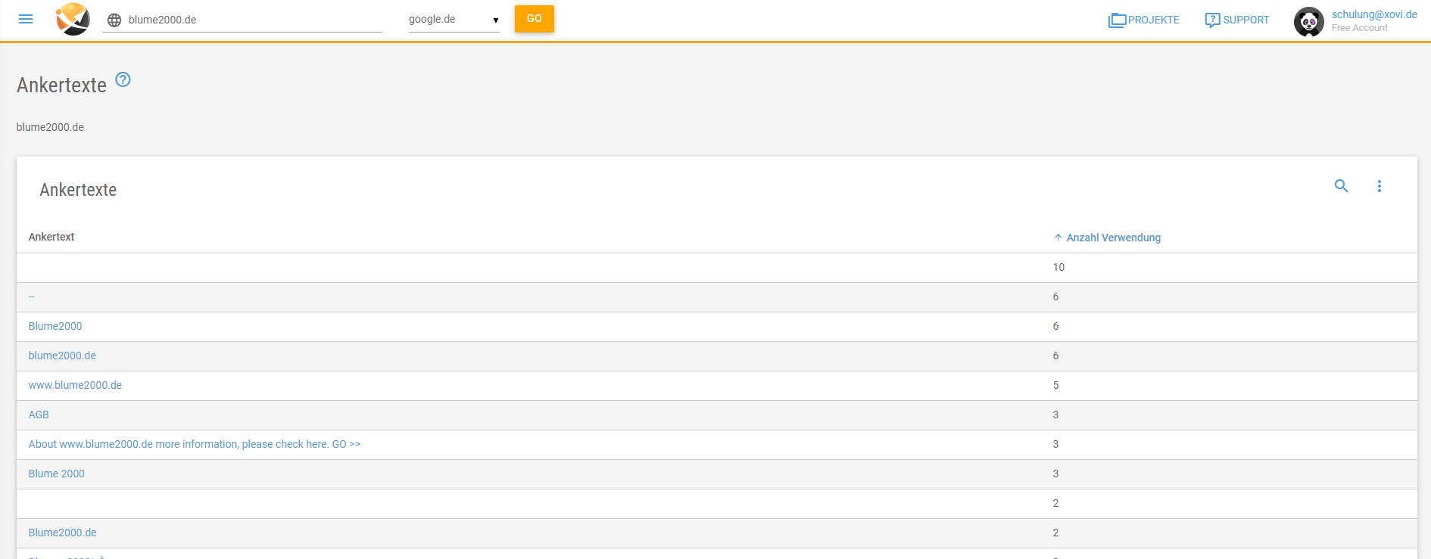Click the count 5 for www.blume2000.de
Viewport: 1431px width, 559px height.
click(x=1055, y=385)
